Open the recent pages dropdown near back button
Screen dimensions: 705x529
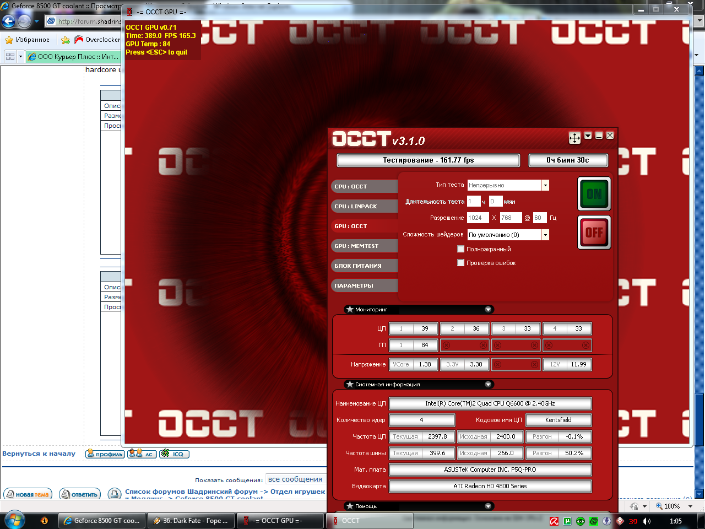tap(36, 21)
